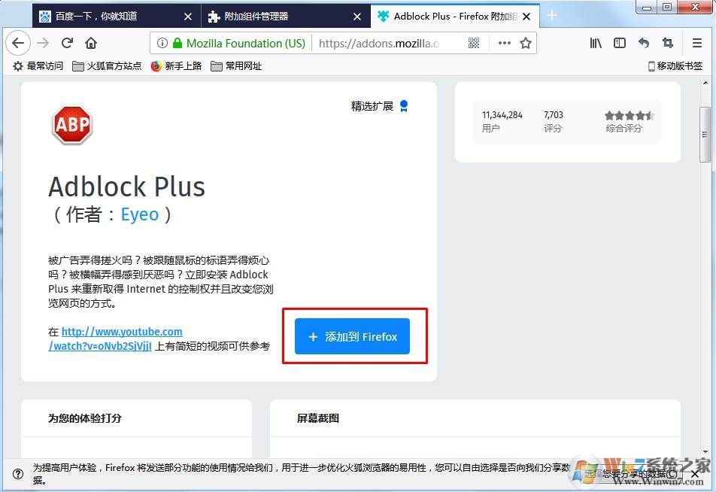716x492 pixels.
Task: Click the star rating 综合评分
Action: coord(630,121)
